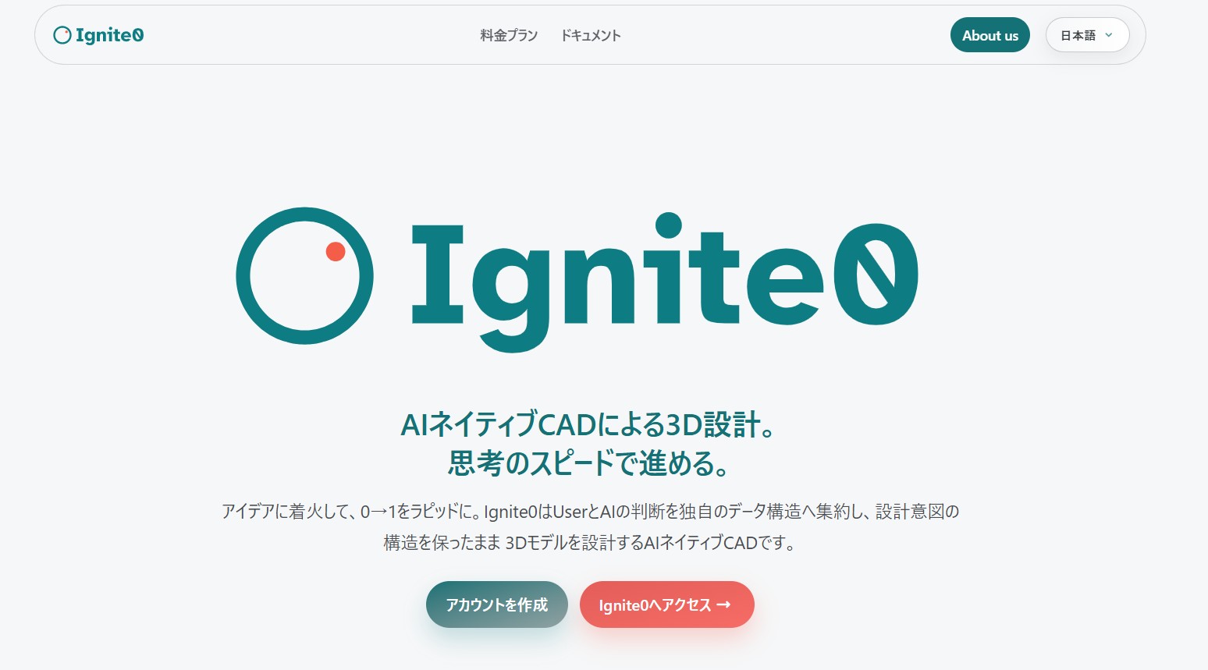Screen dimensions: 1208x670
Task: Click the About us button
Action: click(989, 35)
